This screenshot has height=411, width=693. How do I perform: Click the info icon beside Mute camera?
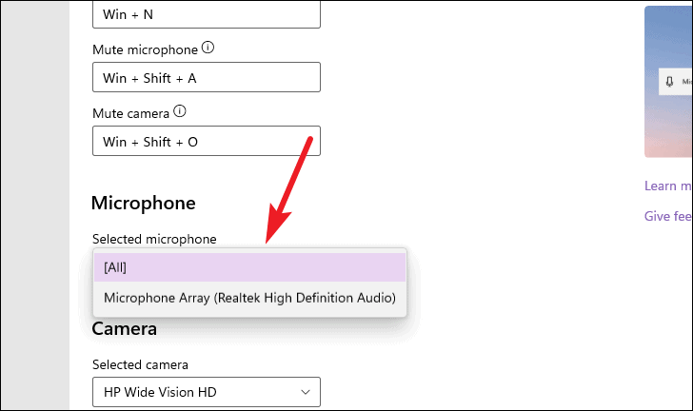pyautogui.click(x=179, y=111)
